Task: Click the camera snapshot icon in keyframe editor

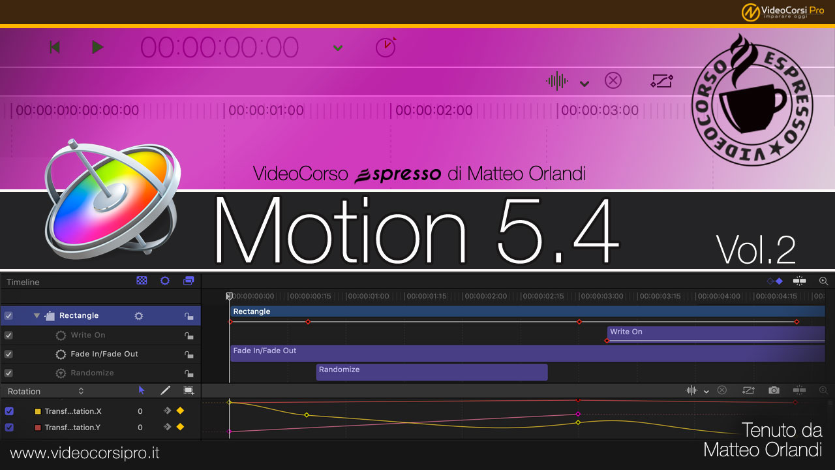Action: pos(774,390)
